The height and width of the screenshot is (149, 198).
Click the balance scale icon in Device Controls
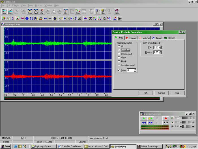pos(172,122)
